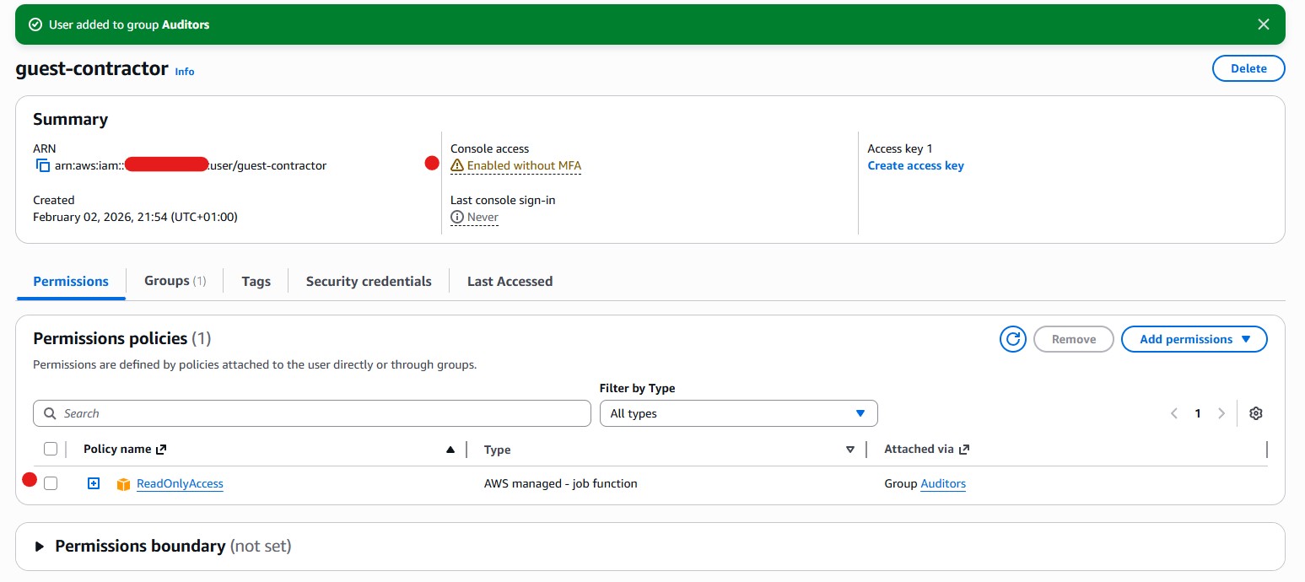Click the sort ascending arrow on Policy name
The image size is (1305, 582).
coord(450,450)
